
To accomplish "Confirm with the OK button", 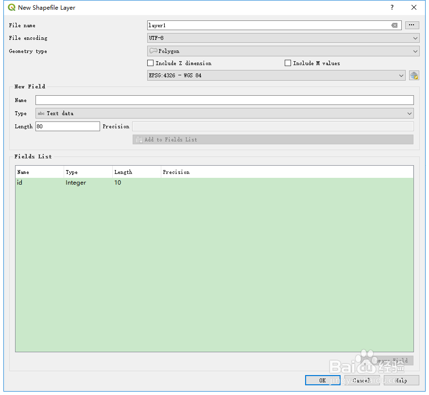I will point(323,380).
